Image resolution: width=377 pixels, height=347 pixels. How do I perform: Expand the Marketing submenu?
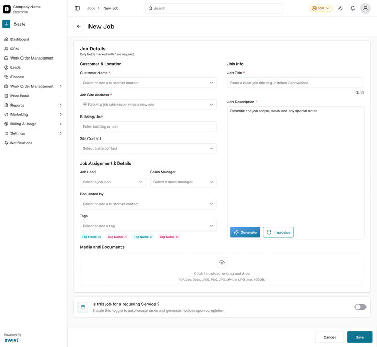pyautogui.click(x=61, y=114)
